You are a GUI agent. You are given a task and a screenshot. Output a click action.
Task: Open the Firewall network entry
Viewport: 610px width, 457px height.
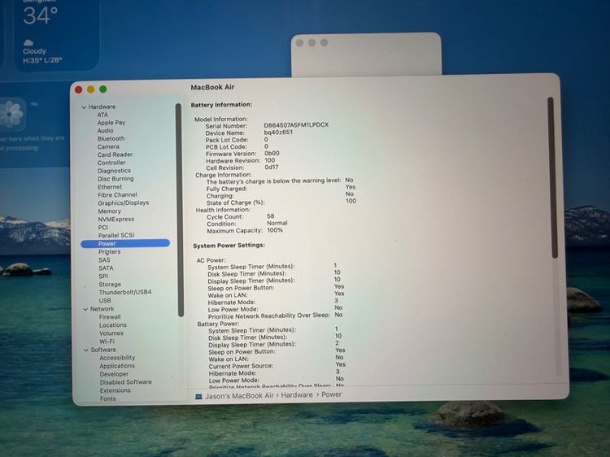110,317
